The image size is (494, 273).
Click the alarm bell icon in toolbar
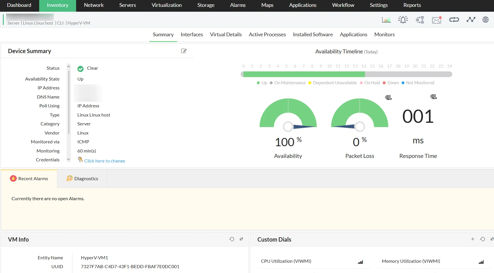403,20
